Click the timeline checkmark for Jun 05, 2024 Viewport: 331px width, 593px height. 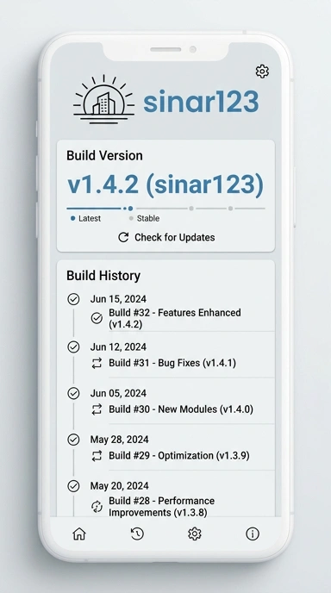coord(73,393)
